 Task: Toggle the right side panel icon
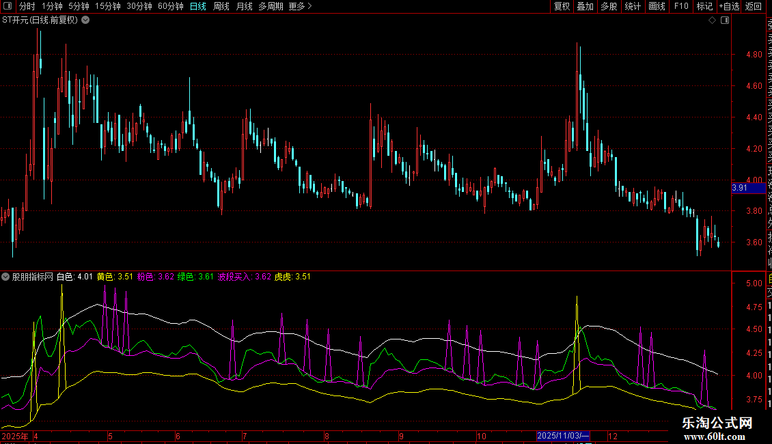724,20
